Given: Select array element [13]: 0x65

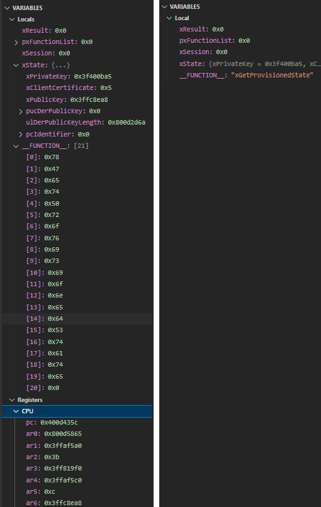Looking at the screenshot, I should (44, 307).
